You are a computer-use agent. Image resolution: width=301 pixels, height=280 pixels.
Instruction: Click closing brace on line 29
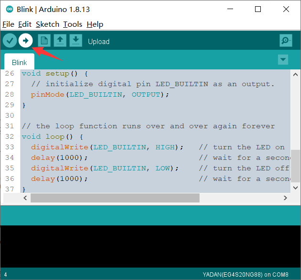[24, 105]
